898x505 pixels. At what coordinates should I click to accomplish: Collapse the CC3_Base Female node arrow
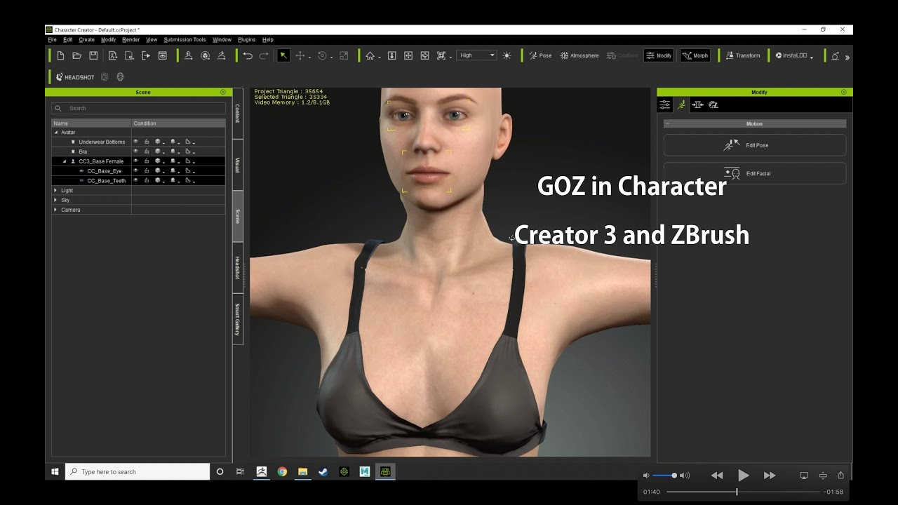pos(65,161)
